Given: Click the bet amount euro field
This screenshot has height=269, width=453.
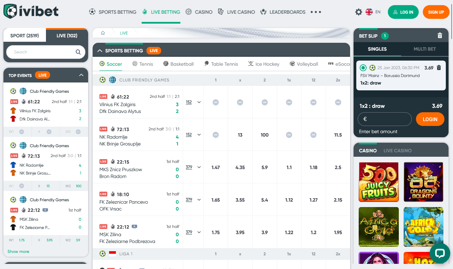Looking at the screenshot, I should pos(384,119).
